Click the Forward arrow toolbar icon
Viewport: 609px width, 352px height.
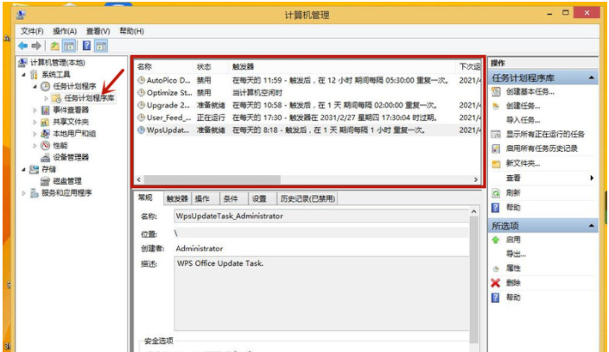click(37, 45)
